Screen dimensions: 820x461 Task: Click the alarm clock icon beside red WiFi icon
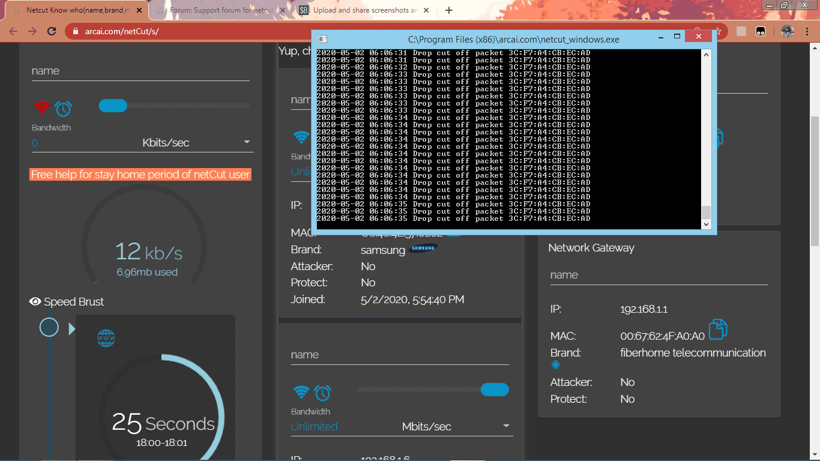63,108
